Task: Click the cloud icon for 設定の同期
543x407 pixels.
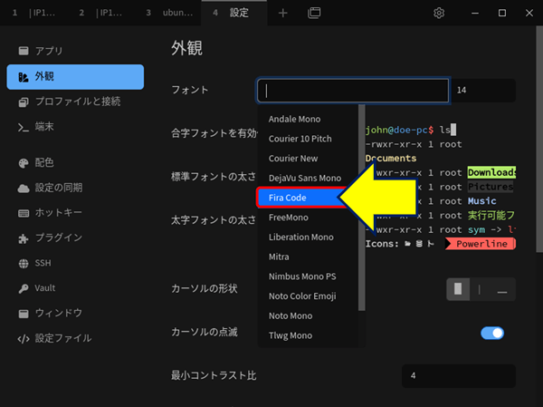Action: 24,188
